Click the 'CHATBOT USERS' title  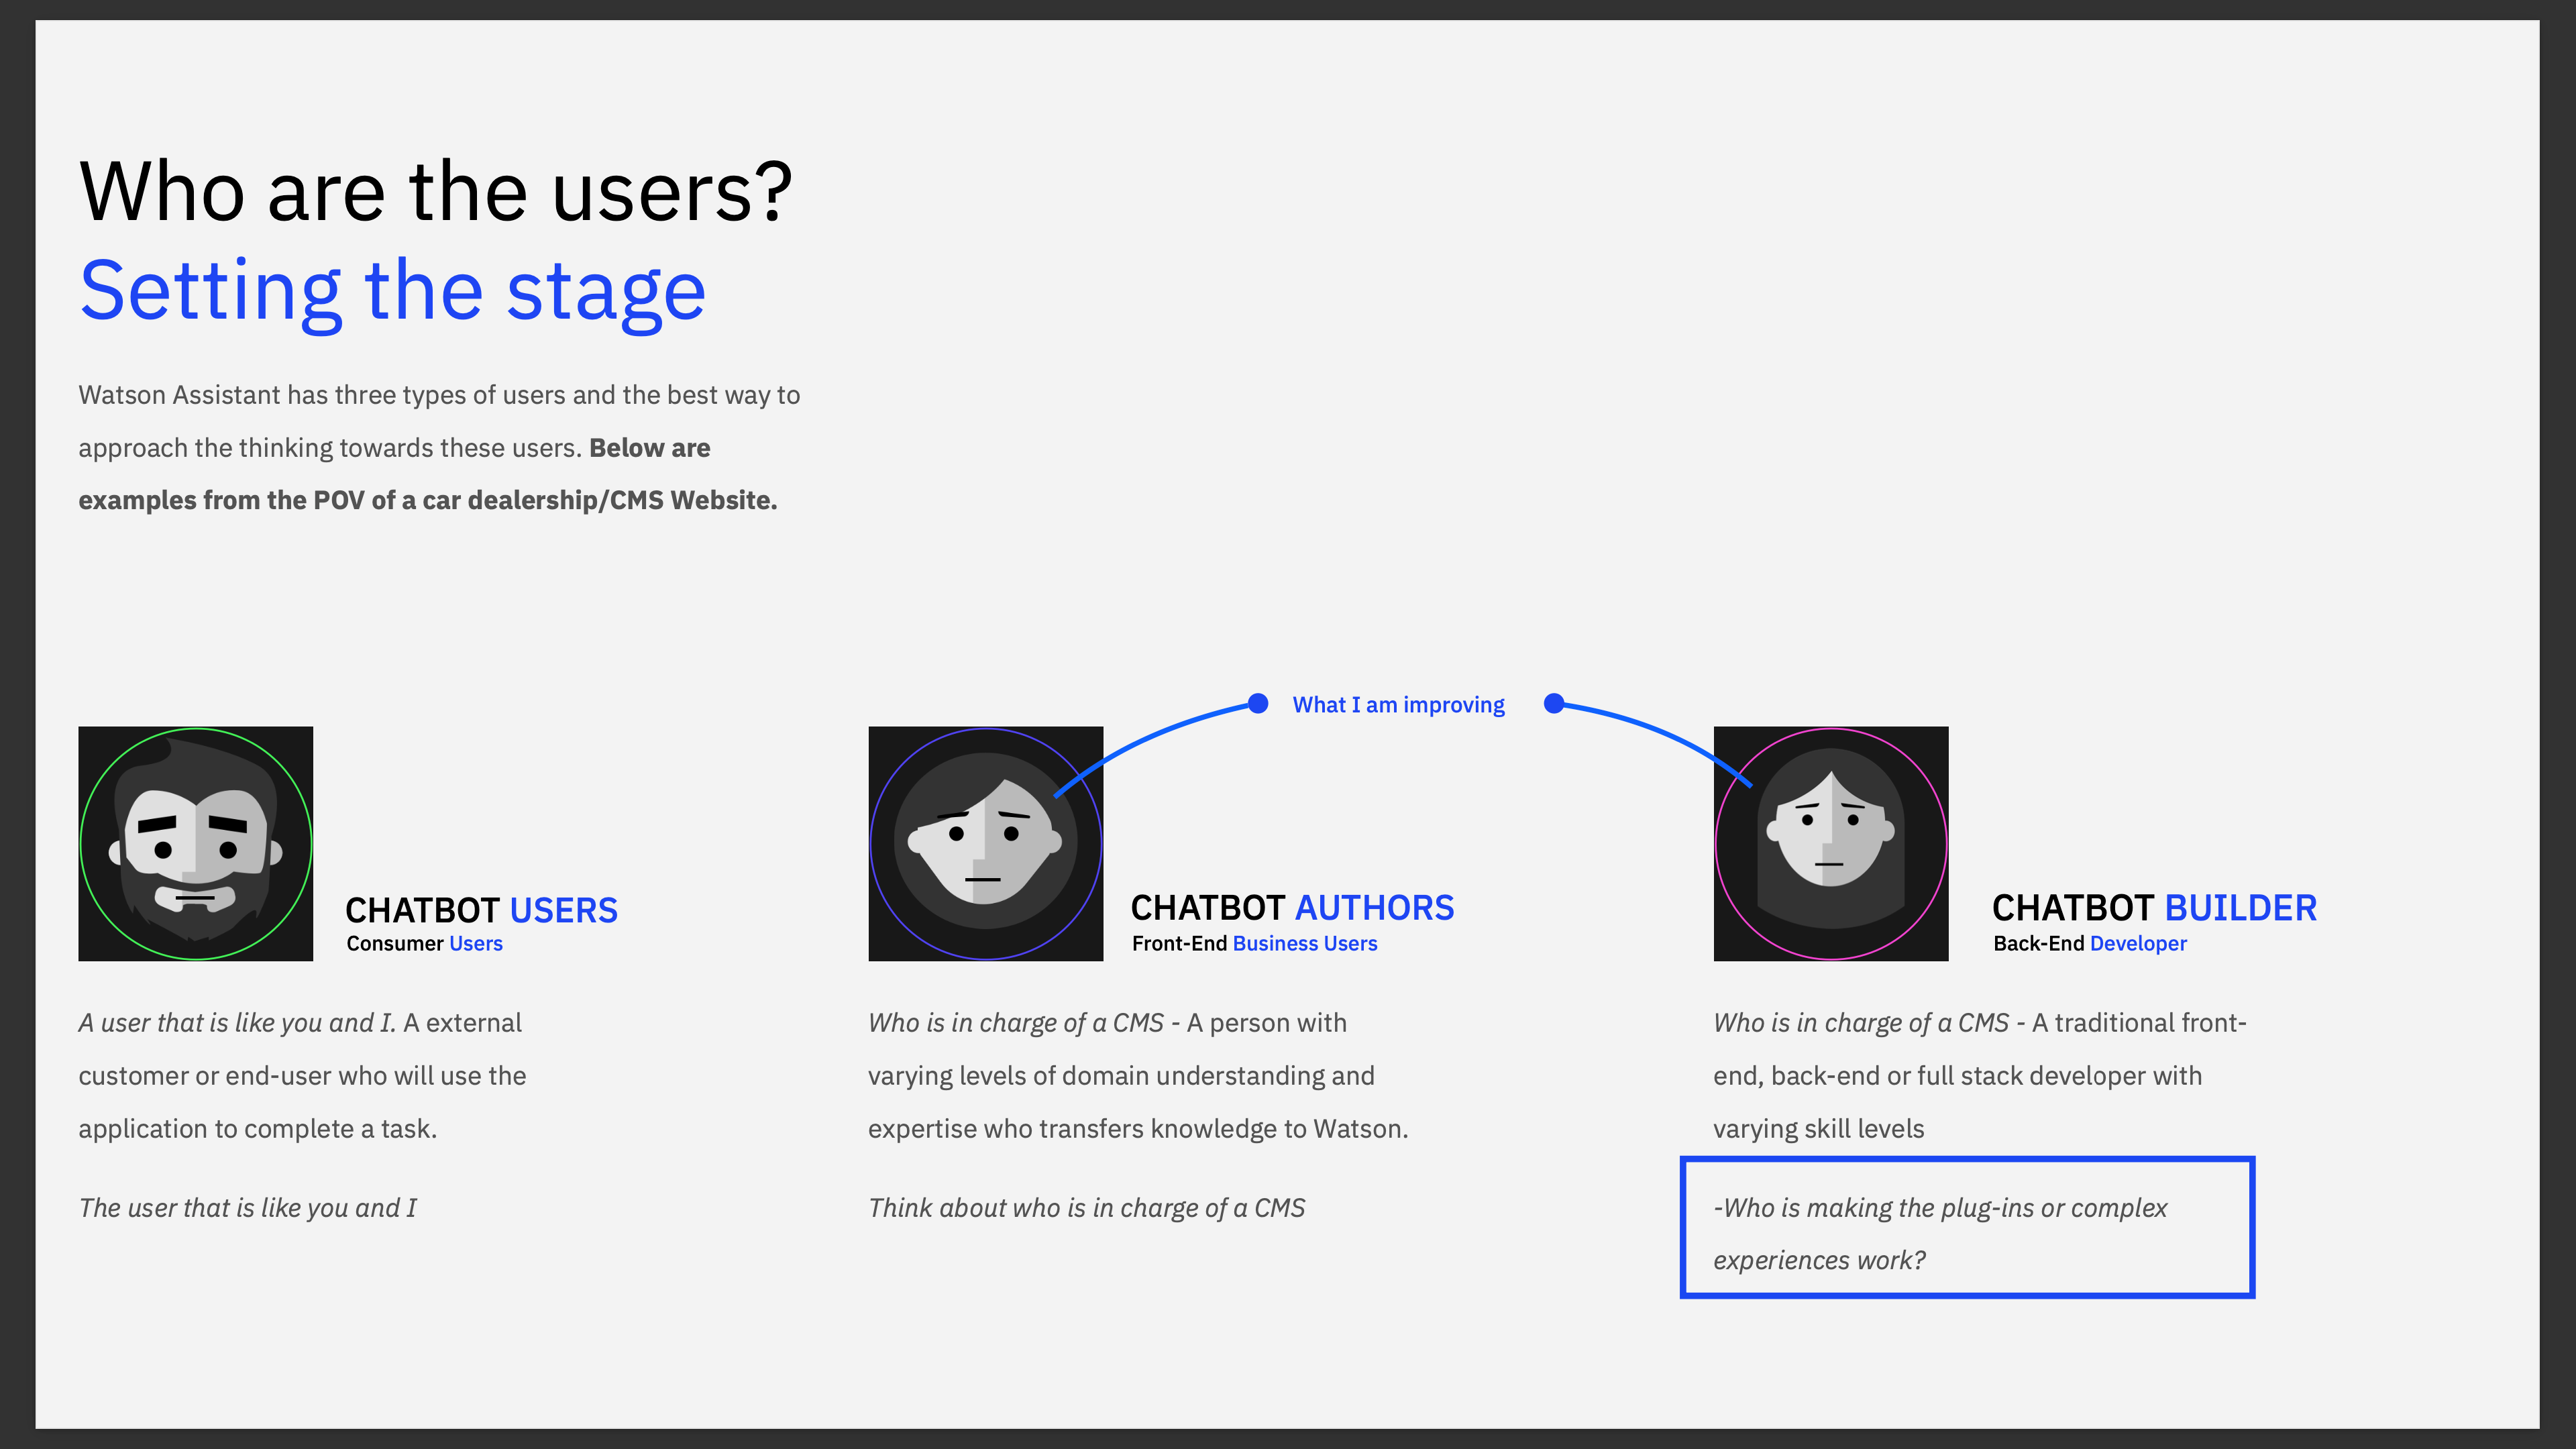[x=481, y=910]
